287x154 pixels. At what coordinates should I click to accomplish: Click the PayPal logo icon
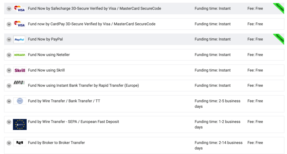pos(19,39)
